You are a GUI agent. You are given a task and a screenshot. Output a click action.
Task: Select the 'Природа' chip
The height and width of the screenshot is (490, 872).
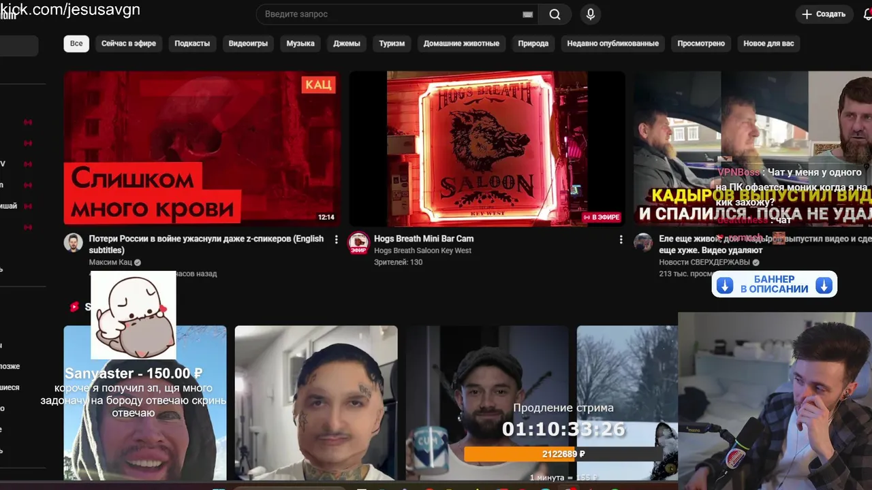pyautogui.click(x=533, y=44)
